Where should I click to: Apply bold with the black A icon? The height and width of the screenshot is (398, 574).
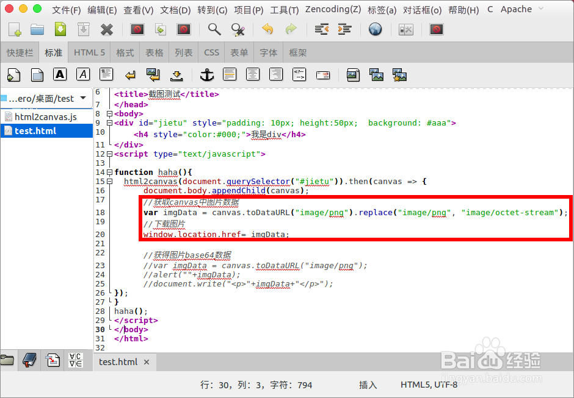60,74
